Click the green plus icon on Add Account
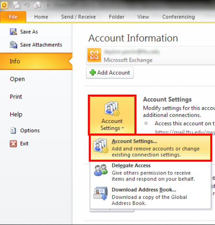The height and width of the screenshot is (225, 215). (x=92, y=72)
